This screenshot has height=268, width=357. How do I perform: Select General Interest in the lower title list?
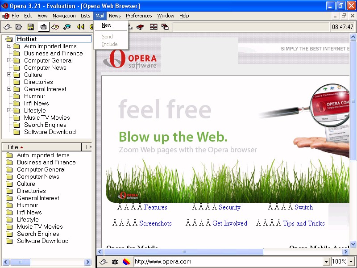click(x=38, y=198)
